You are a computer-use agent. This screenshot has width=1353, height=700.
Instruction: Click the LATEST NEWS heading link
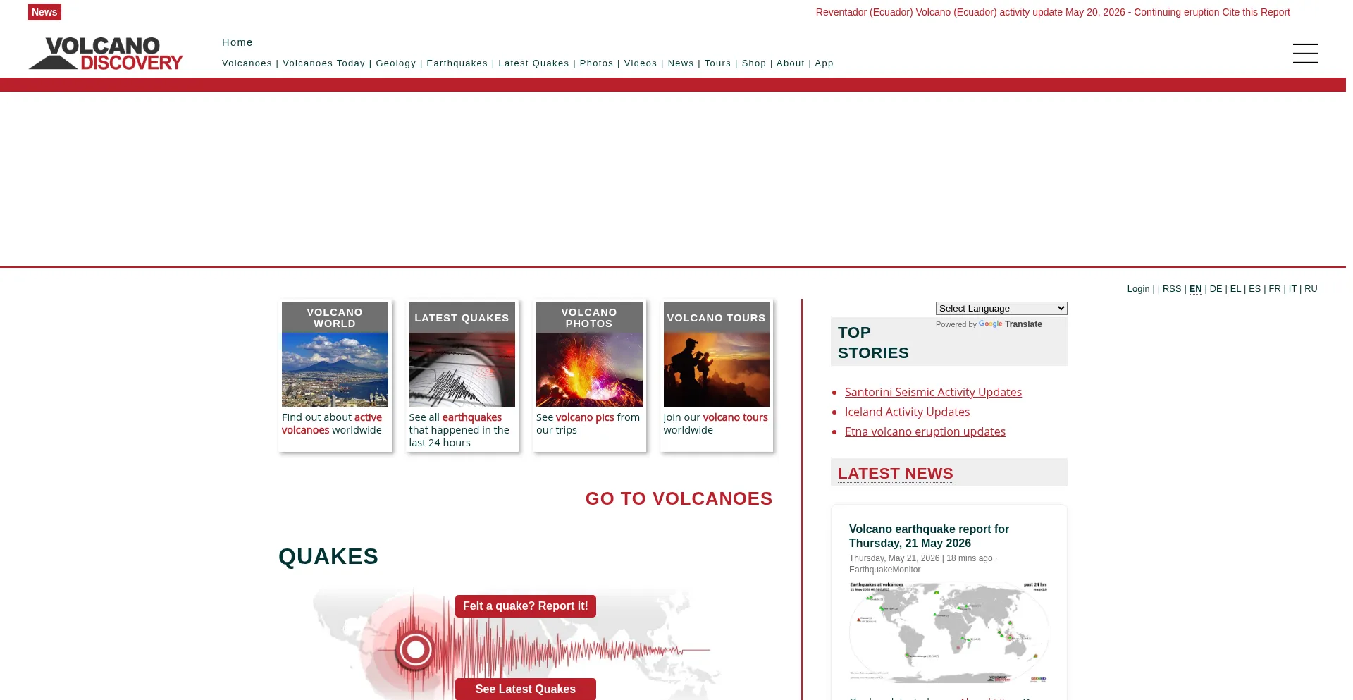896,474
